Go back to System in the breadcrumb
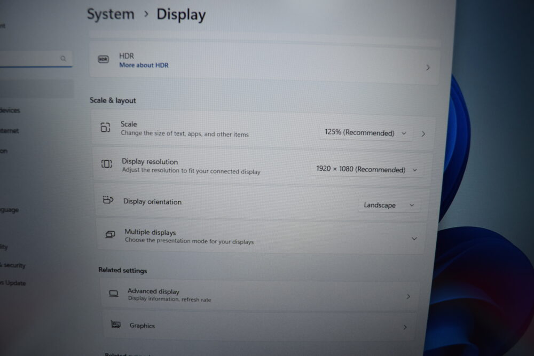Screen dimensions: 534x356 click(x=111, y=14)
